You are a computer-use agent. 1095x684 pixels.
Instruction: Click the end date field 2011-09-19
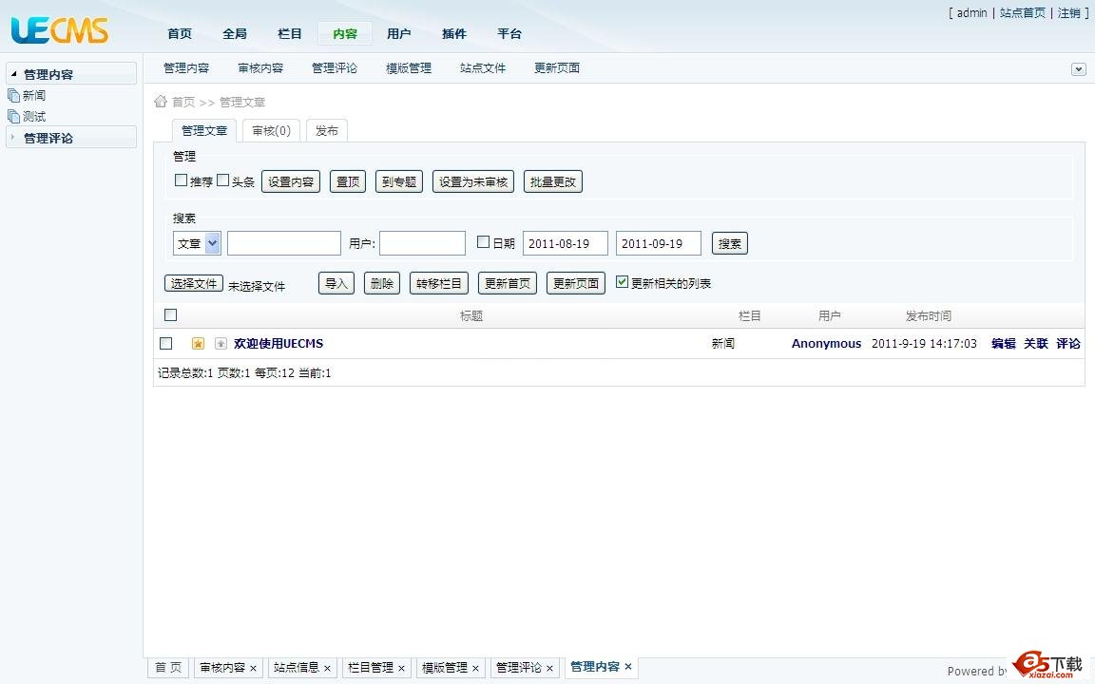[x=659, y=243]
